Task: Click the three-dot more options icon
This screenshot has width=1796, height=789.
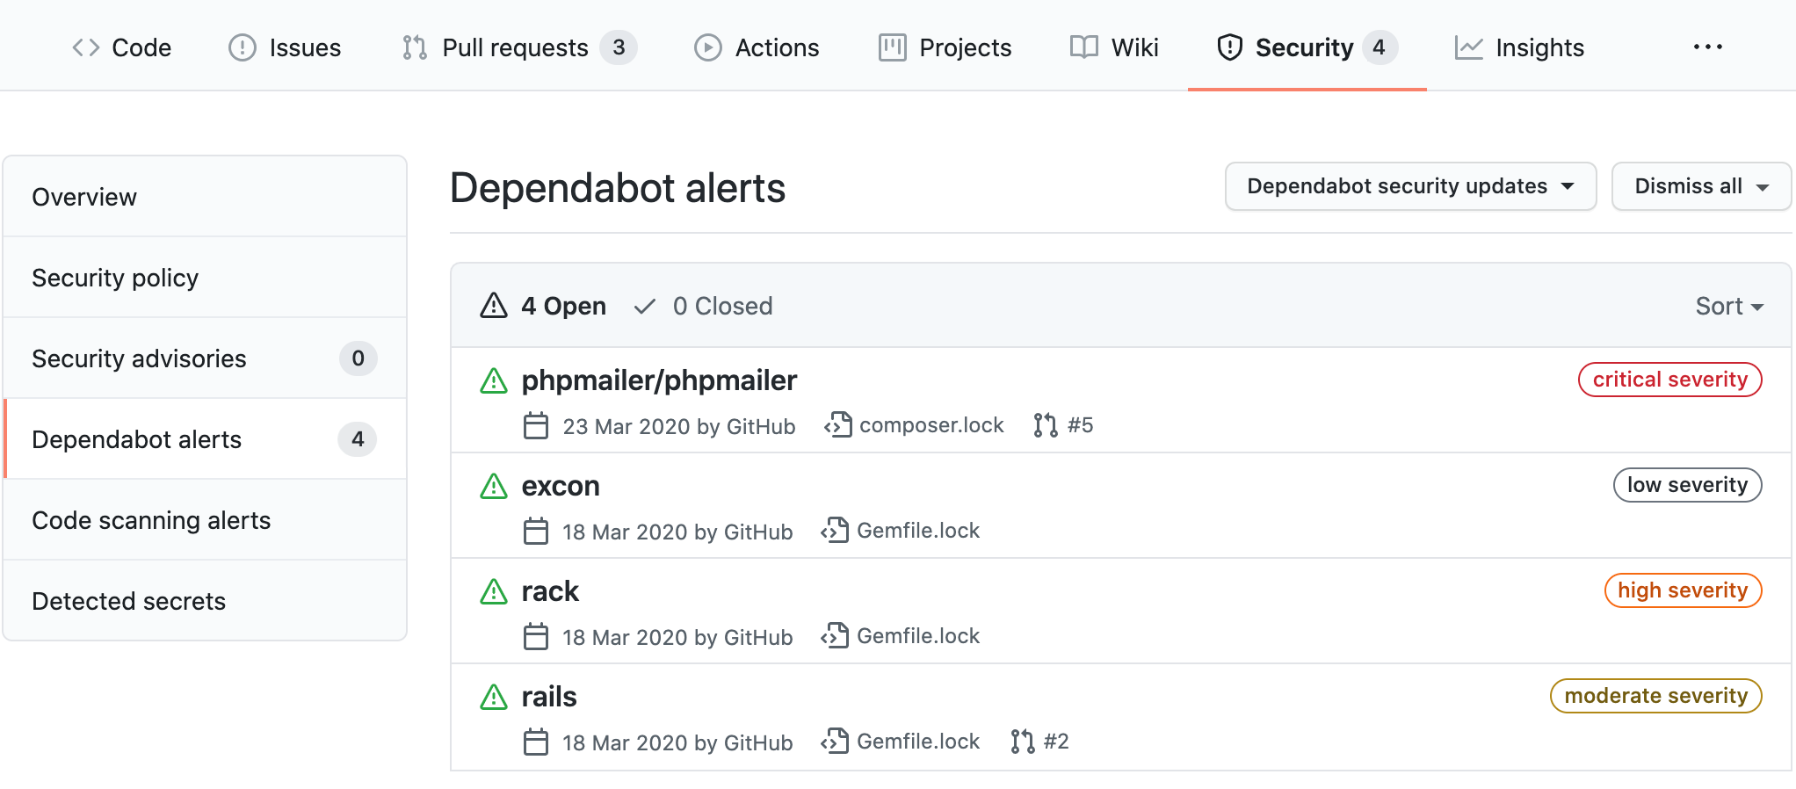Action: [x=1708, y=47]
